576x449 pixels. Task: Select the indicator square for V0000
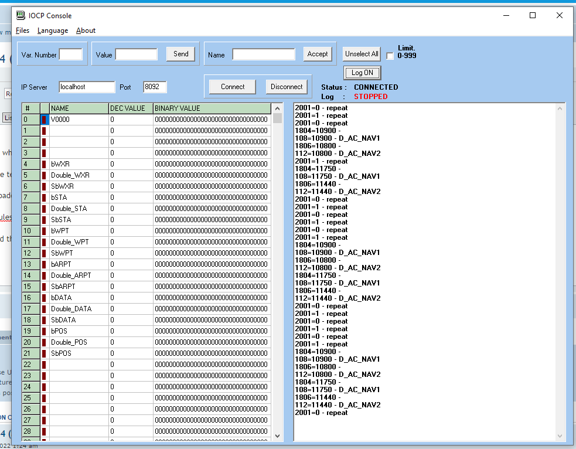click(44, 120)
